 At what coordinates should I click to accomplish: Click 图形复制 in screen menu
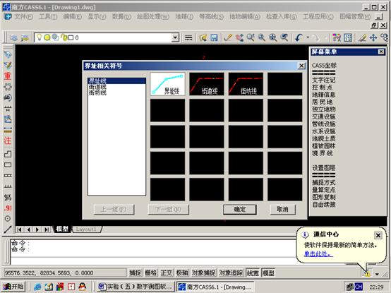pos(324,197)
